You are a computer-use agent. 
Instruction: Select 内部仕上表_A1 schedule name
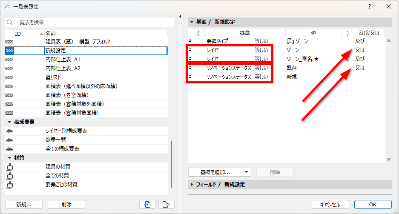pos(63,60)
